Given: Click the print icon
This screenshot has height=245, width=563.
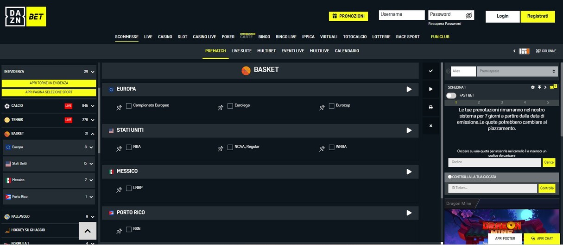Looking at the screenshot, I should pyautogui.click(x=430, y=107).
